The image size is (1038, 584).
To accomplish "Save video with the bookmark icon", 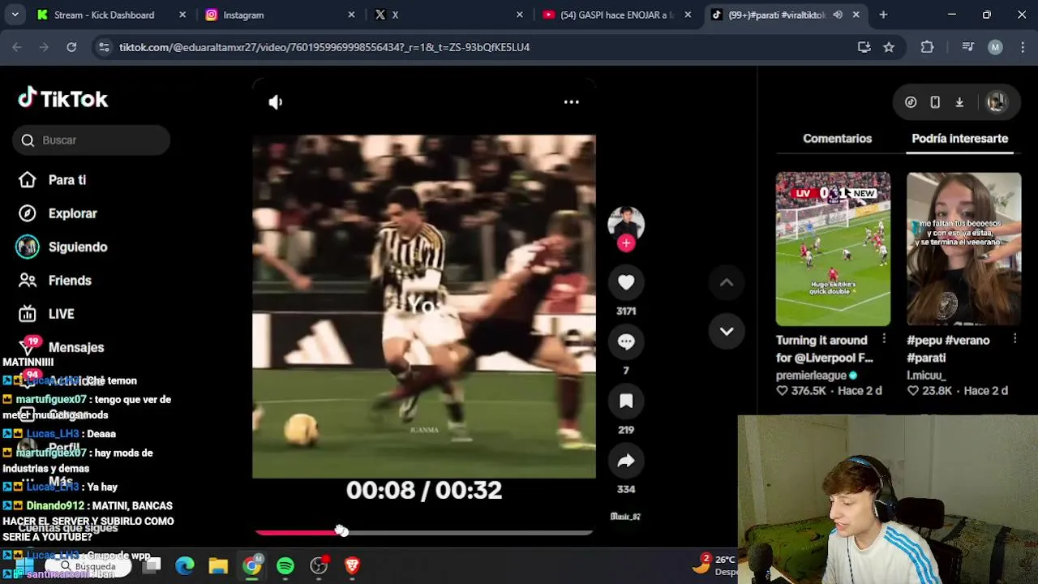I will 626,401.
